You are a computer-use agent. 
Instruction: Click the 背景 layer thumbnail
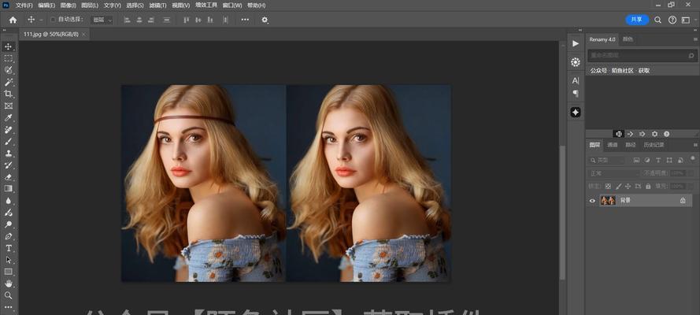608,201
